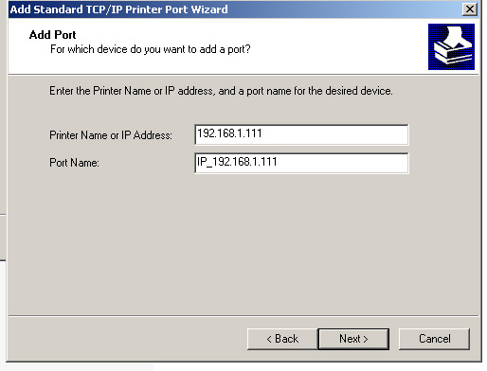The height and width of the screenshot is (371, 487).
Task: Click the IP_192.168.1.111 text in the port field
Action: tap(237, 162)
